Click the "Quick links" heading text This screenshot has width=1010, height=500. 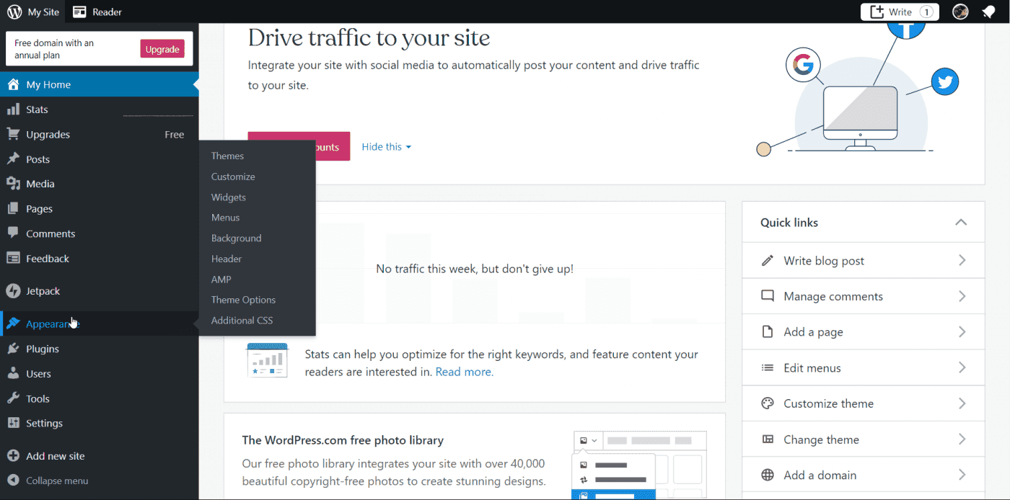click(x=789, y=223)
